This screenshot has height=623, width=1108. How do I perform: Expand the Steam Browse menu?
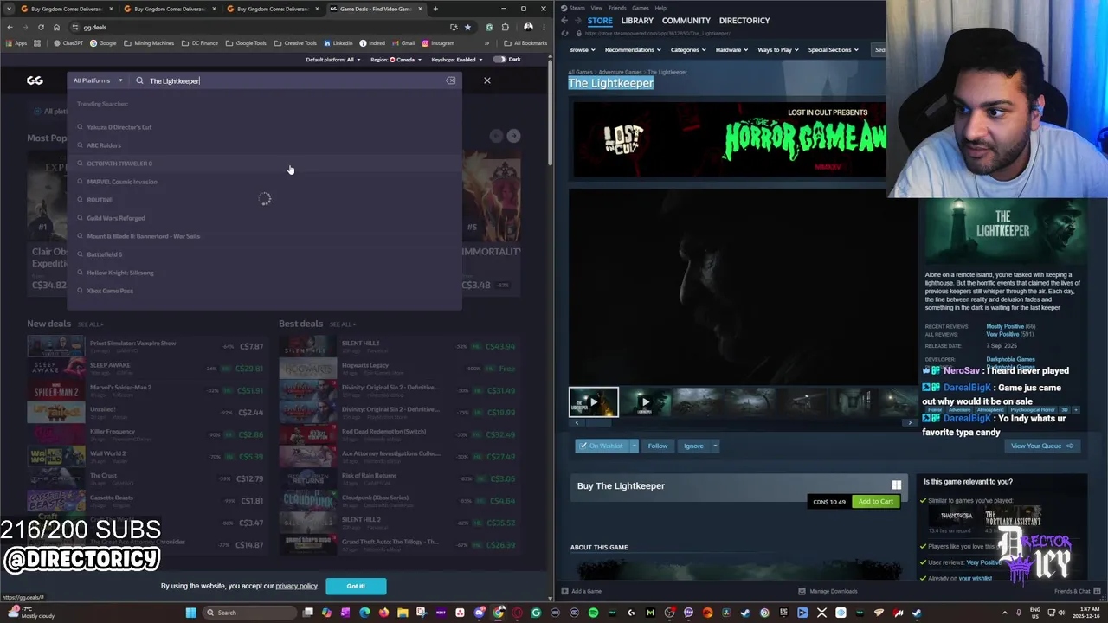click(582, 49)
